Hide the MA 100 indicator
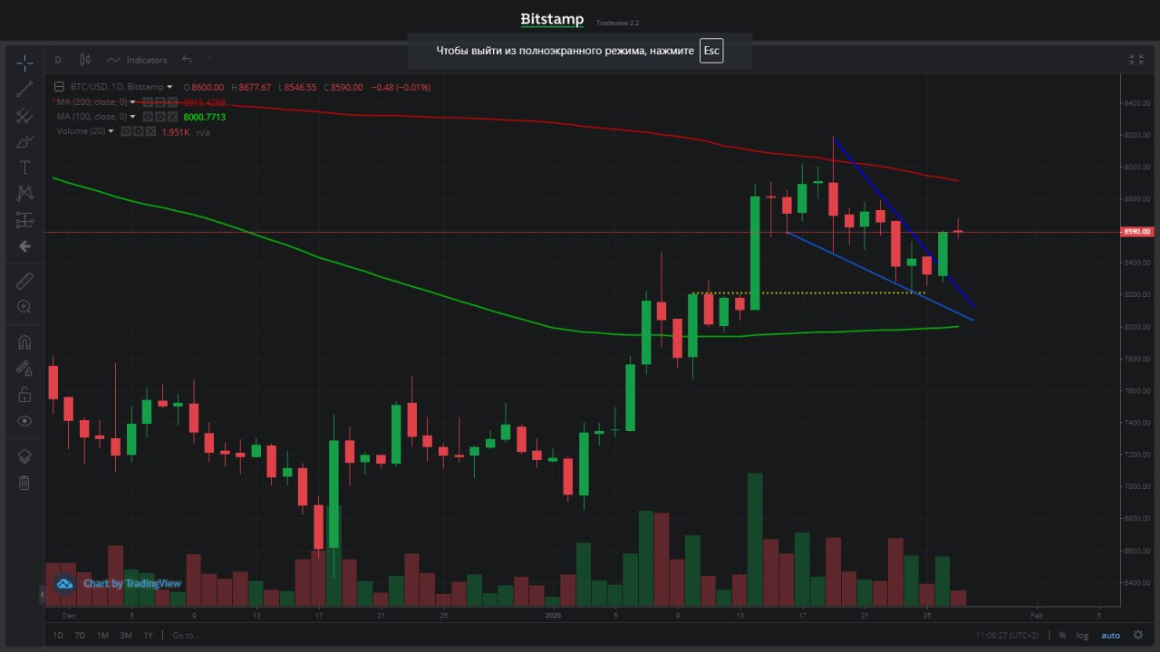Screen dimensions: 1160x652 click(x=148, y=117)
